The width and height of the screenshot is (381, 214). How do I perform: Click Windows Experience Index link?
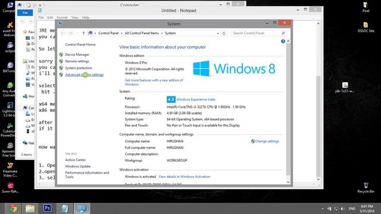pos(196,99)
